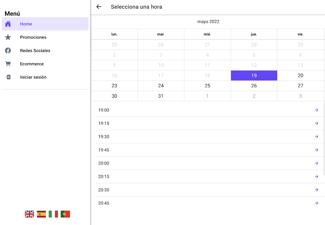Image resolution: width=325 pixels, height=225 pixels.
Task: Click the 20:45 time slot text
Action: tap(104, 203)
